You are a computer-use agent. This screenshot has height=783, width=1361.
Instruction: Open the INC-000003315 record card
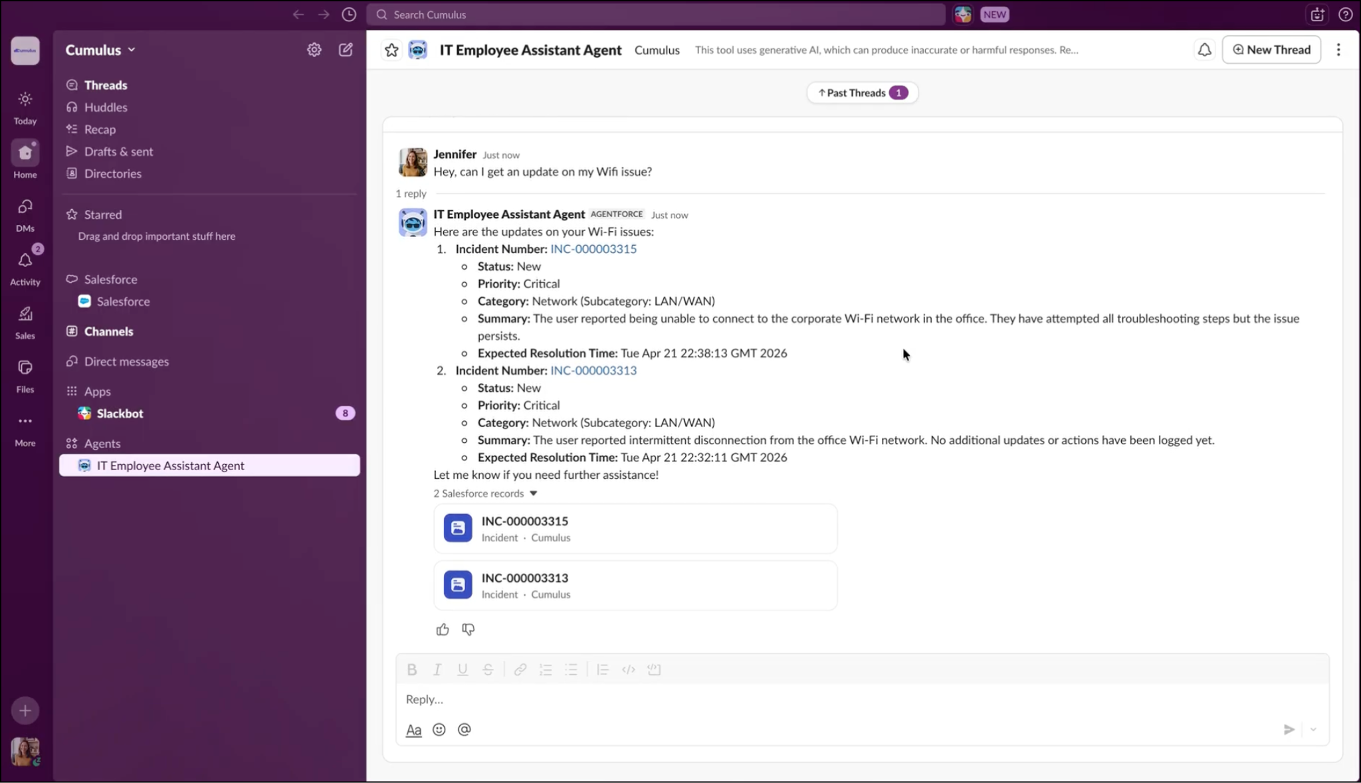pyautogui.click(x=635, y=529)
